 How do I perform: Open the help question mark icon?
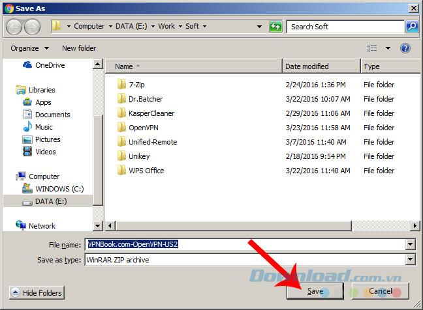[405, 48]
